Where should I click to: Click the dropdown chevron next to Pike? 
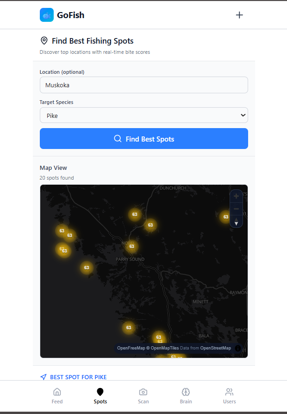(243, 115)
